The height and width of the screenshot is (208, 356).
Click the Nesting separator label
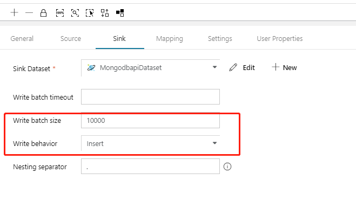click(40, 167)
